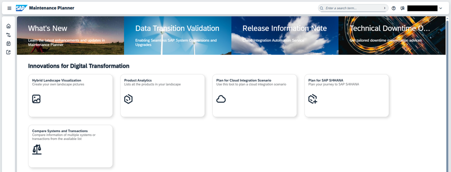451x172 pixels.
Task: Click the SAP logo
Action: tap(21, 8)
